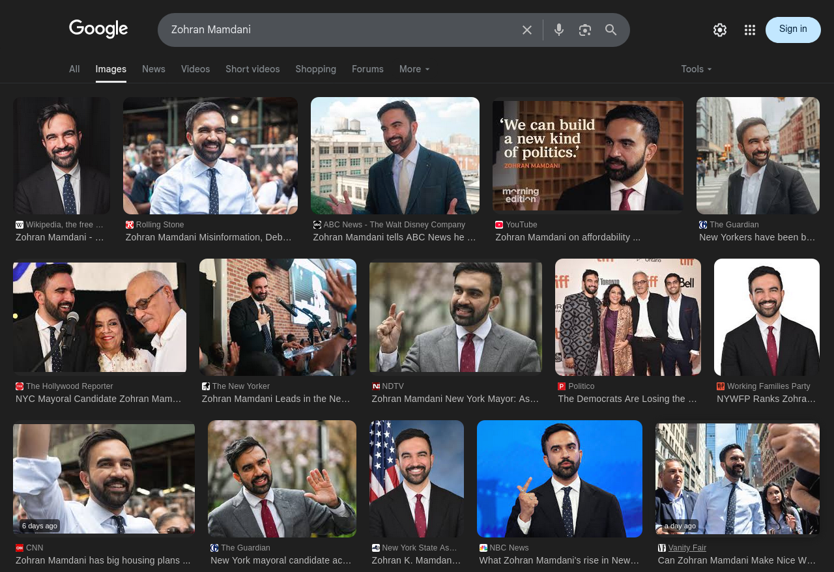Open 'Zohran Mamdani has big housing plans' link
The height and width of the screenshot is (572, 834).
click(x=103, y=560)
